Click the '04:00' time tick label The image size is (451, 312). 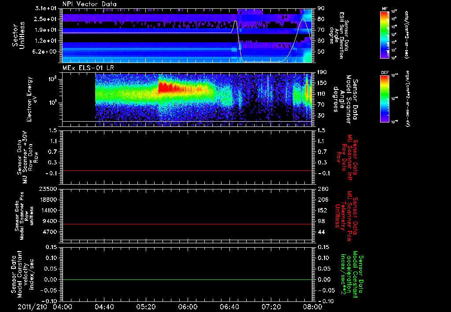point(63,307)
